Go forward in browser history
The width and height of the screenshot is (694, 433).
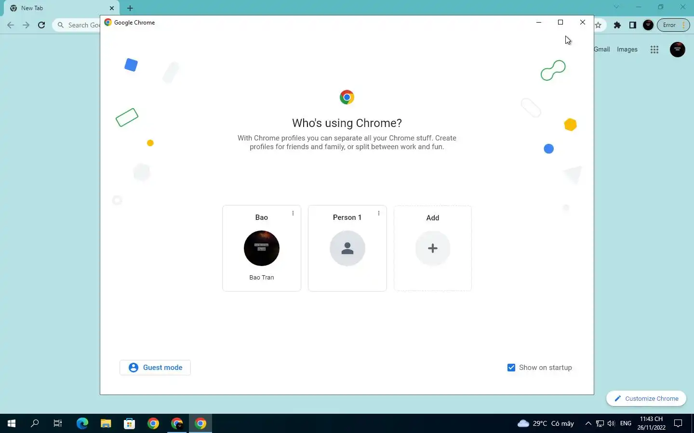(x=26, y=25)
